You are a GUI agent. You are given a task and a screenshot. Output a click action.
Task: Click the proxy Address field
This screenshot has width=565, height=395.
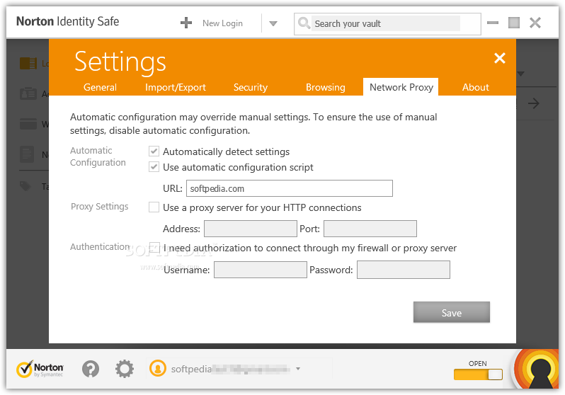click(251, 229)
